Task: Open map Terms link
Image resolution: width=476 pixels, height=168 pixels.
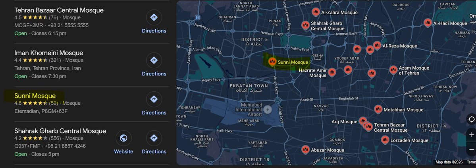Action: point(471,162)
